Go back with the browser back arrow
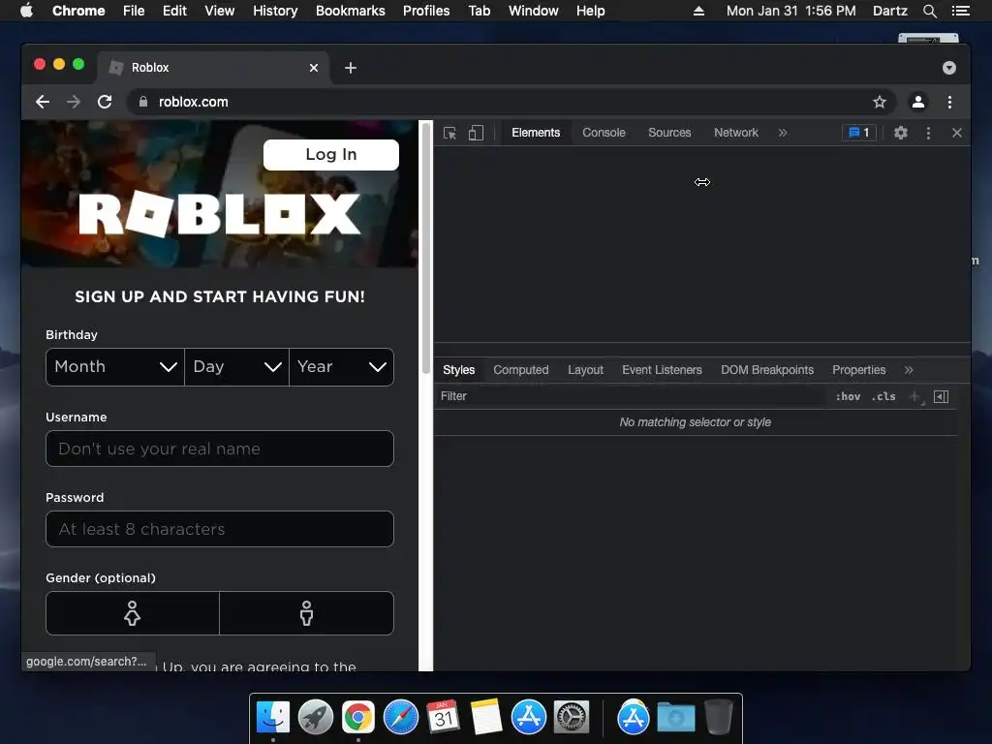 point(43,102)
